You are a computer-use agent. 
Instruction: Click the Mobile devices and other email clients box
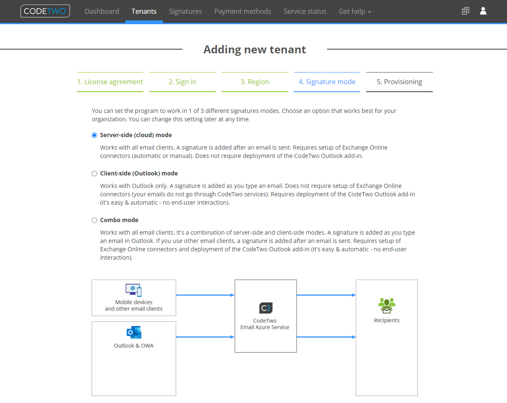coord(134,298)
